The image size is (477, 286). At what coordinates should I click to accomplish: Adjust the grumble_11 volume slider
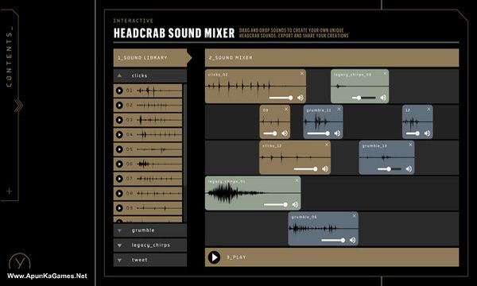319,133
